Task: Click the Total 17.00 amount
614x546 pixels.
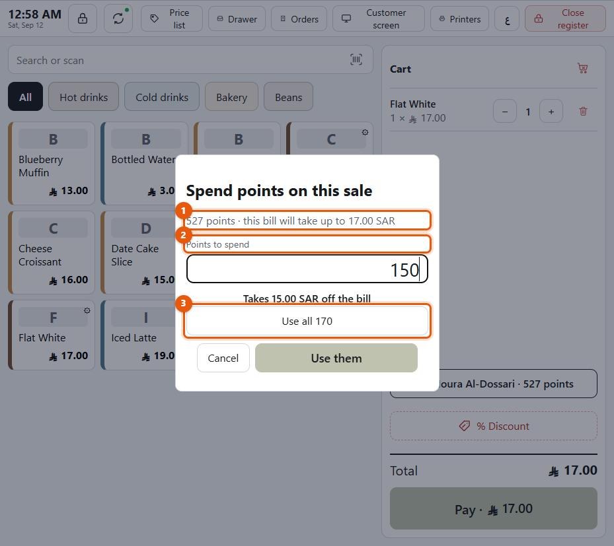Action: click(x=572, y=471)
